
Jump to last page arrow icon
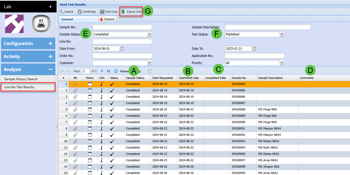108,71
